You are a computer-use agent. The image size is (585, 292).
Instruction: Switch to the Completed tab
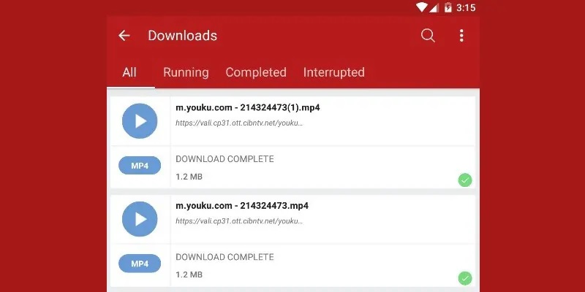point(256,72)
